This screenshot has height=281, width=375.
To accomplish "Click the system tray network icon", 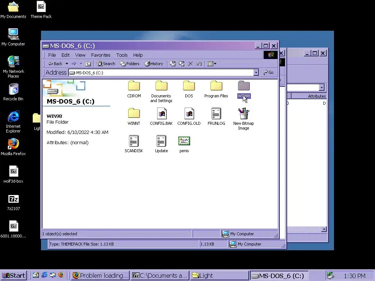I will tap(331, 276).
